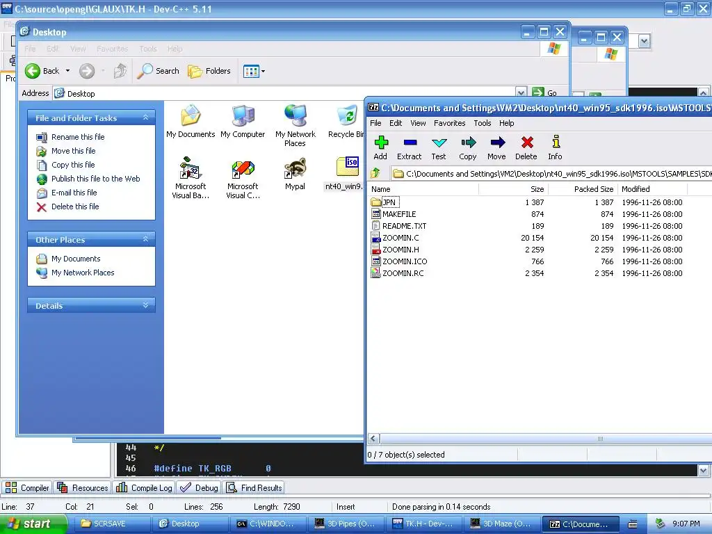This screenshot has width=712, height=534.
Task: Open My Network Places under Other Places
Action: [x=83, y=273]
